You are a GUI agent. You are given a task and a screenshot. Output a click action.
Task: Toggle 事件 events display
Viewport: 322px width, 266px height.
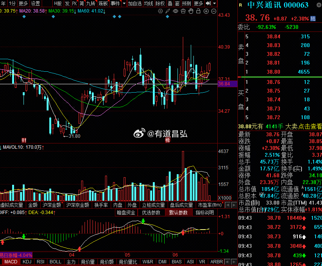[115, 3]
